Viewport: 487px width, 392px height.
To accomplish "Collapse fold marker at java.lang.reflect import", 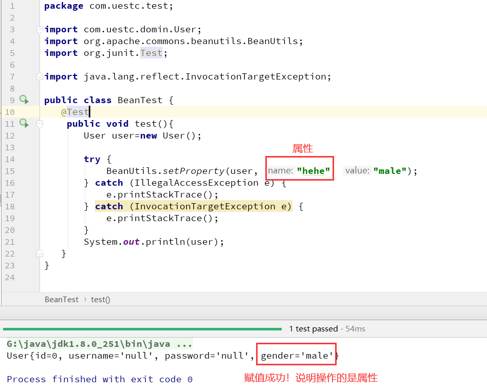I will tap(40, 76).
